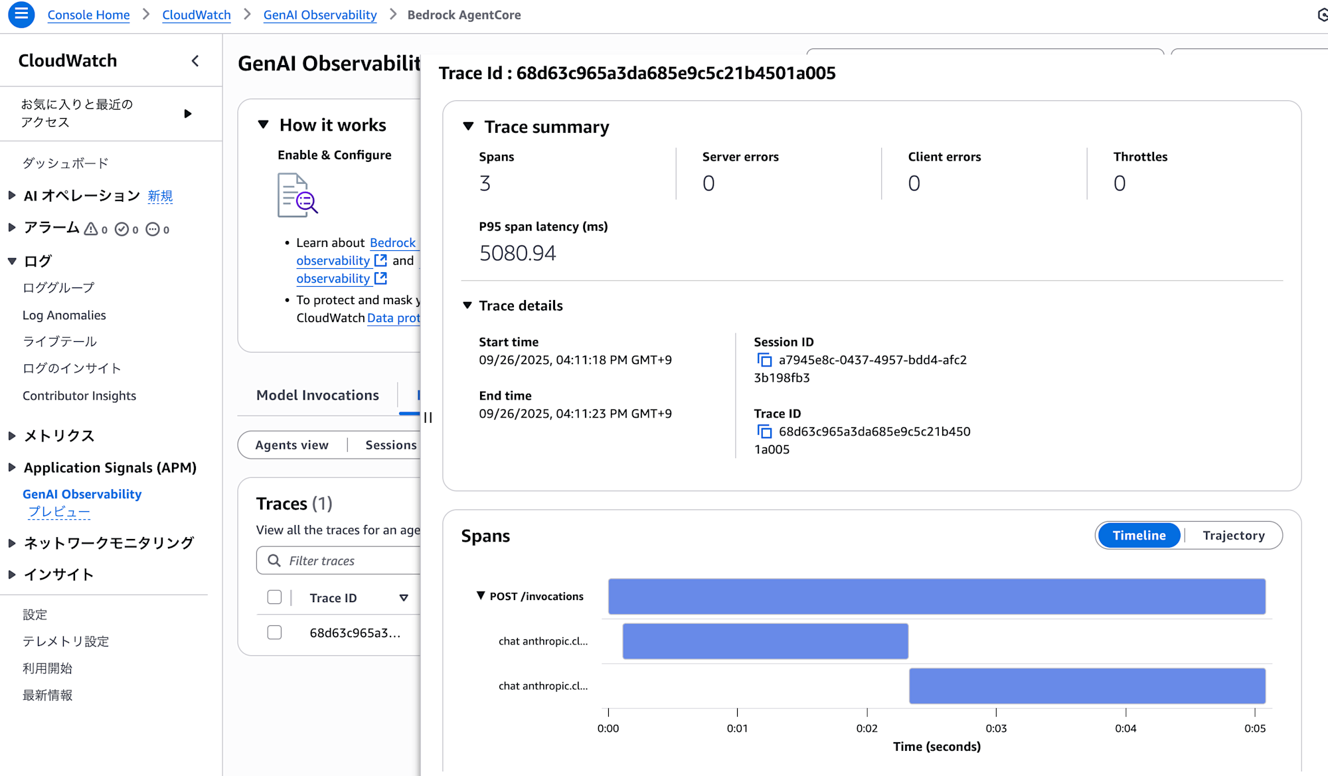Focus the Filter traces input
Viewport: 1328px width, 776px height.
(x=339, y=561)
